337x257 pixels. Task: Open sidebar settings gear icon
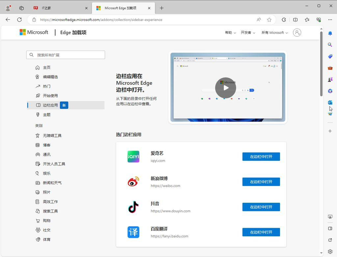point(330,251)
